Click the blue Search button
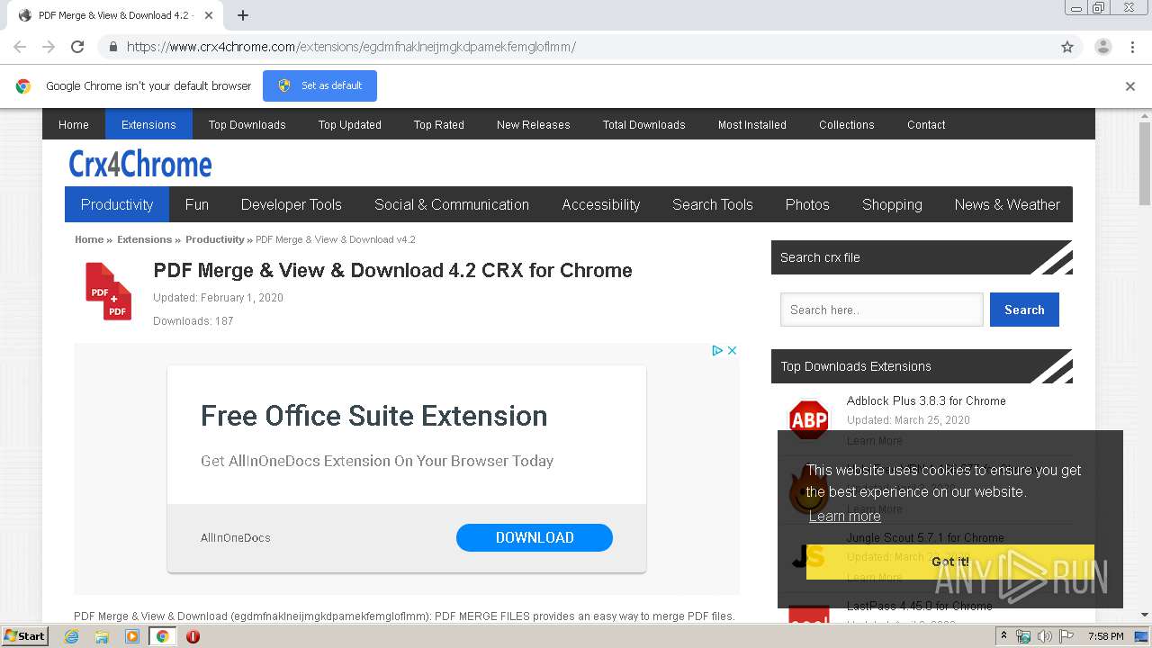 (x=1024, y=310)
